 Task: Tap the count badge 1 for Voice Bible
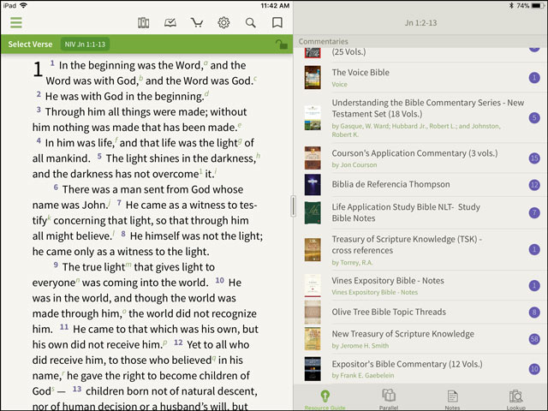(534, 77)
